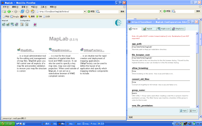Launch MapBrowser from the magnifier toolbar icon
The width and height of the screenshot is (202, 126).
pyautogui.click(x=12, y=24)
